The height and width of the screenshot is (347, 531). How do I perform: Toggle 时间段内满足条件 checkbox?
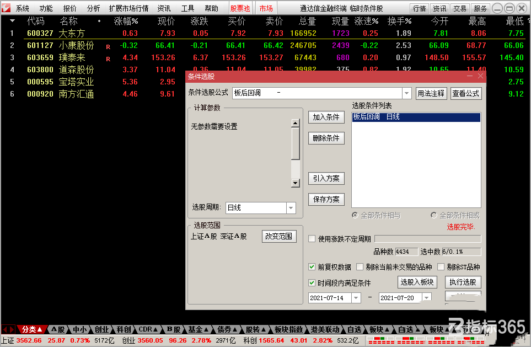tap(312, 282)
